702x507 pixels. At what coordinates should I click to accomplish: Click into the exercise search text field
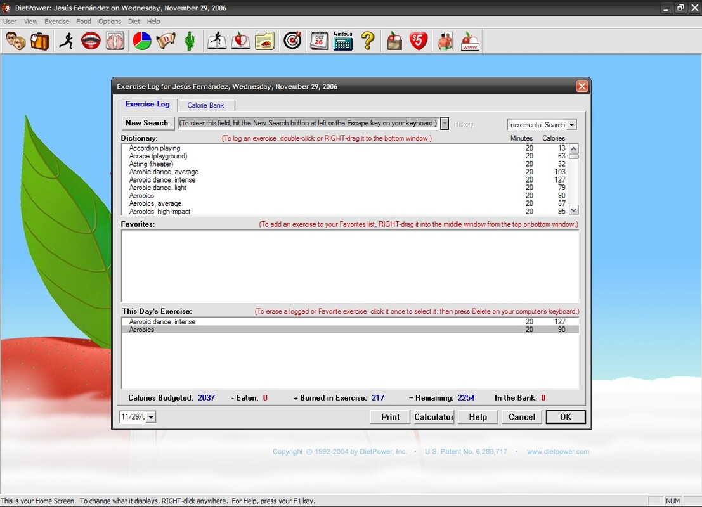[x=308, y=123]
